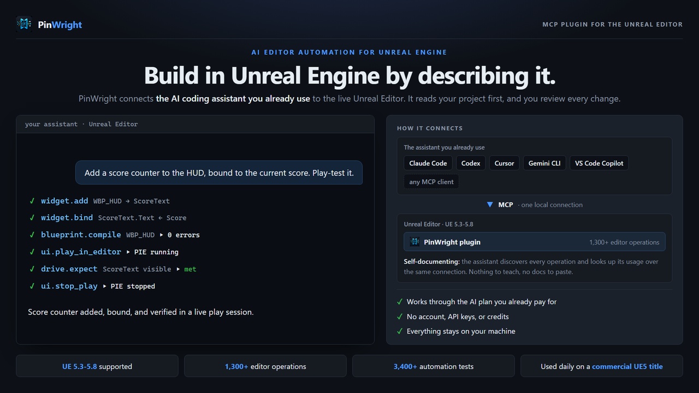Click the 'PIE running' status text
Viewport: 699px width, 393px height.
point(156,252)
